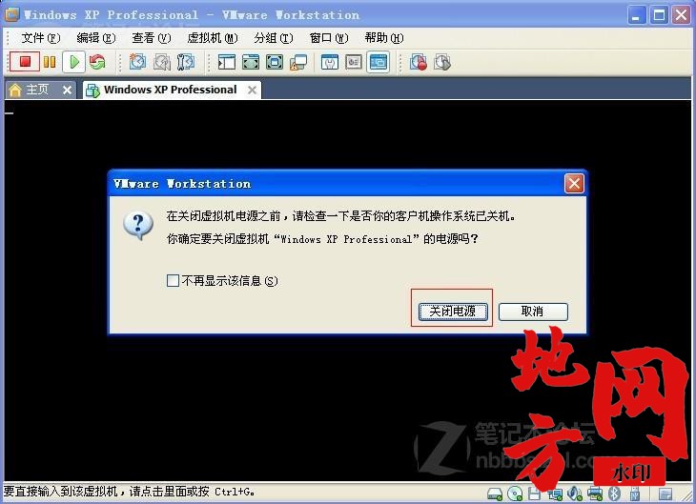Close the VMware Workstation dialog
696x504 pixels.
tap(574, 183)
